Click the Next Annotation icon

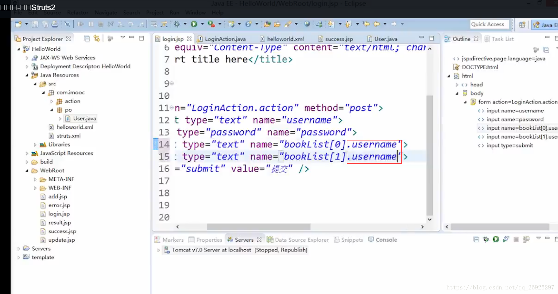pos(331,24)
